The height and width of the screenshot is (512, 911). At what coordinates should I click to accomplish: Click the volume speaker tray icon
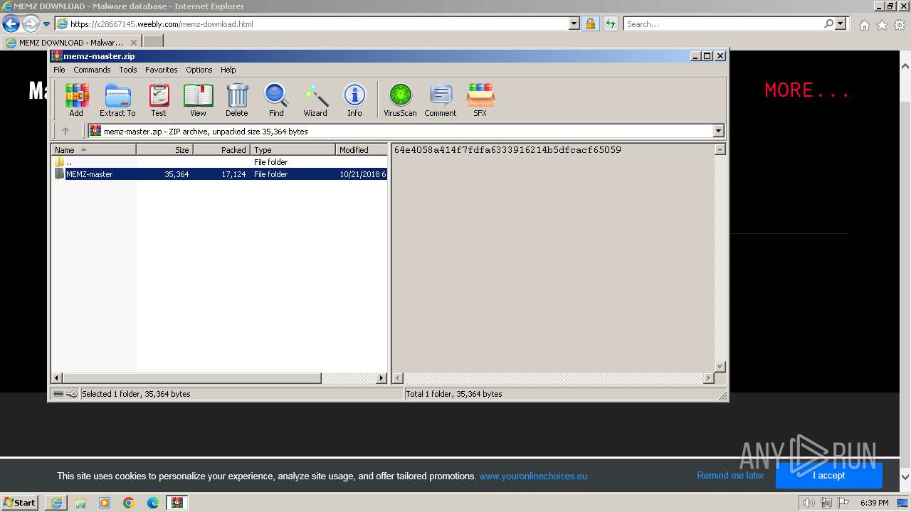pos(809,503)
